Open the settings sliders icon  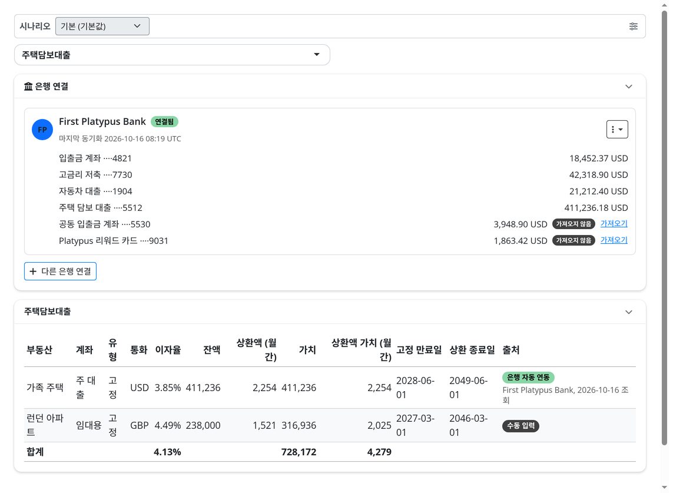click(x=634, y=26)
